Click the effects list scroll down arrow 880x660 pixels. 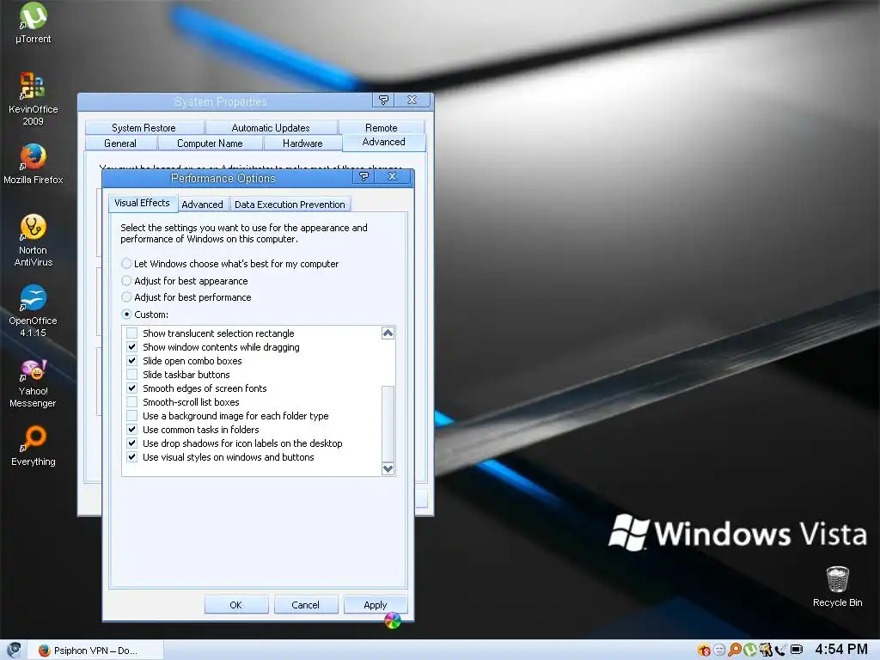click(x=388, y=468)
